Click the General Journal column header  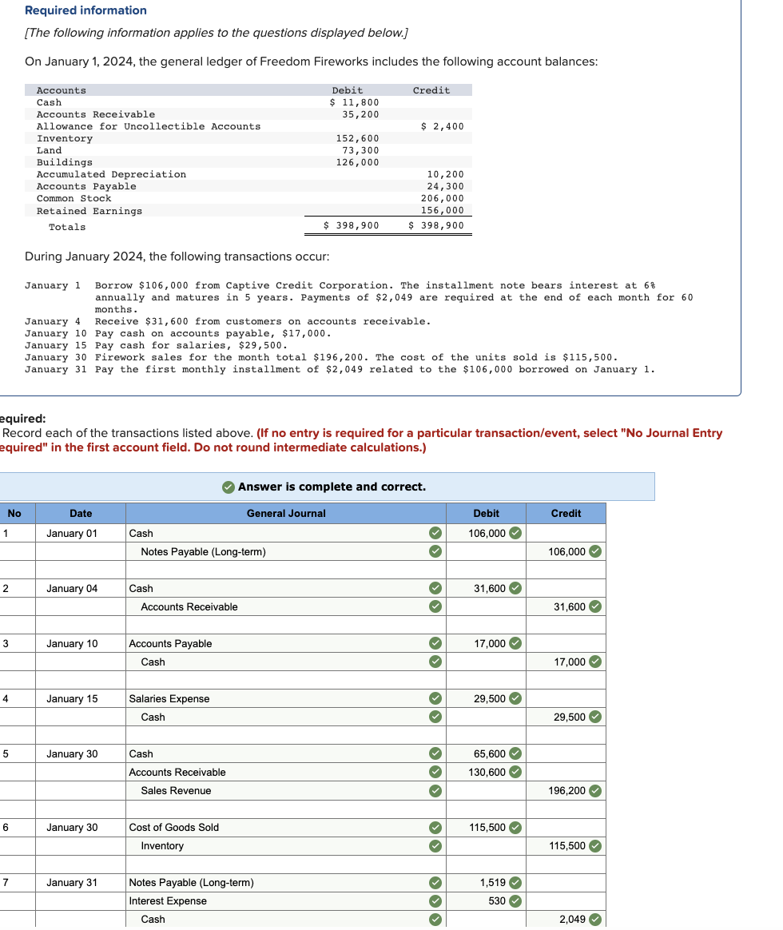(286, 514)
